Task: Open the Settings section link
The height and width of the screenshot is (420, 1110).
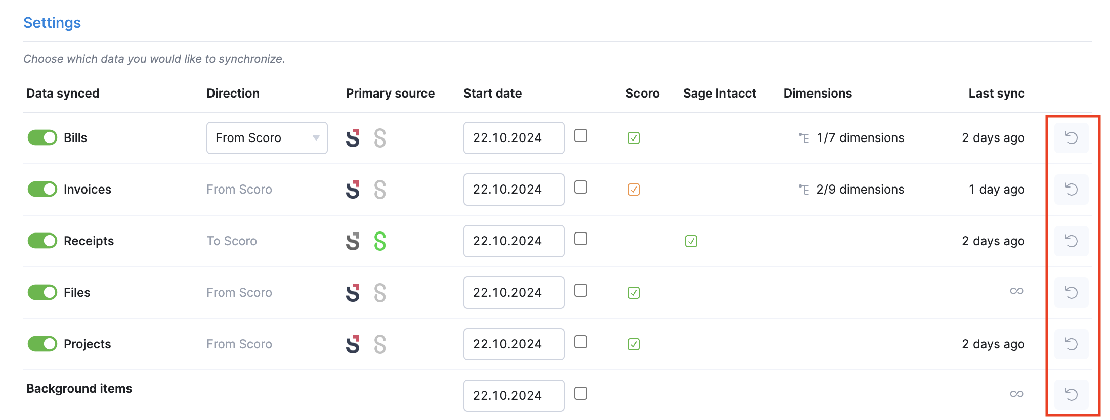Action: (x=52, y=23)
